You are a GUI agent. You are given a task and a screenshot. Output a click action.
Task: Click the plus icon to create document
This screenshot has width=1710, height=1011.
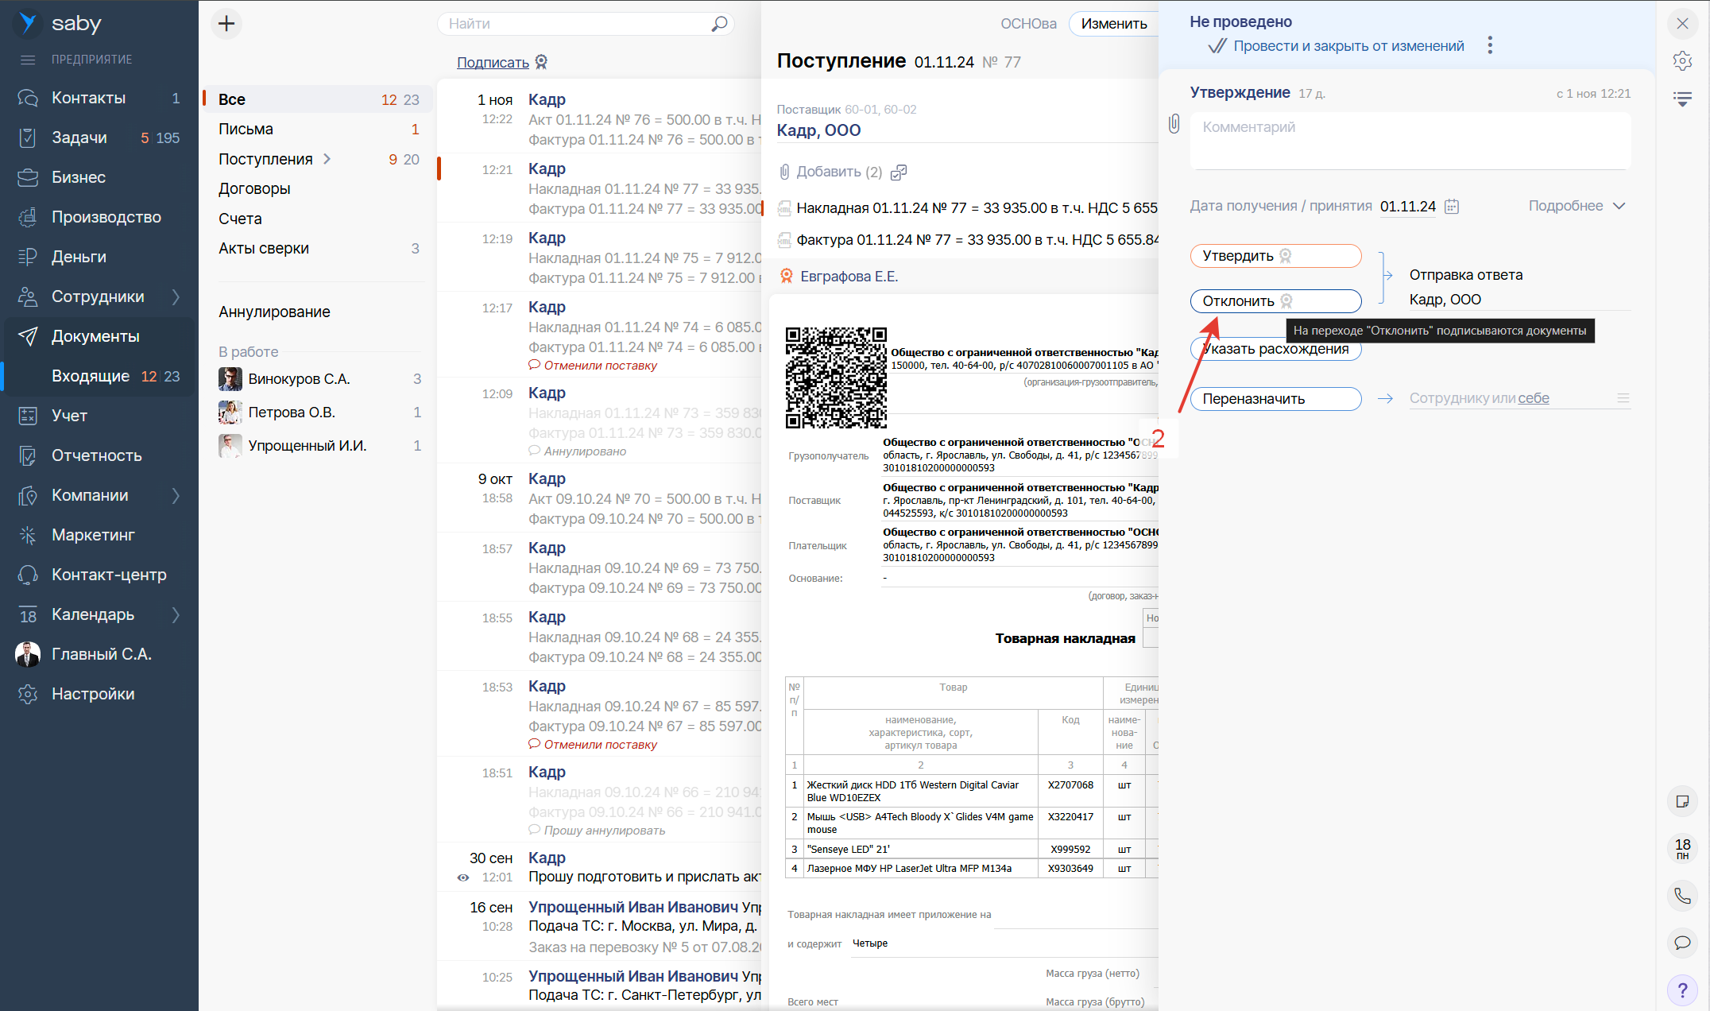pyautogui.click(x=226, y=24)
